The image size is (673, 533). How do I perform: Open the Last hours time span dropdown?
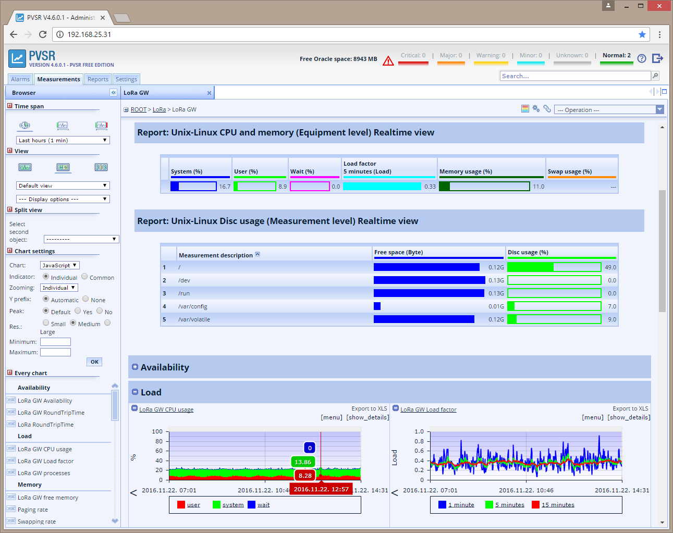coord(63,140)
